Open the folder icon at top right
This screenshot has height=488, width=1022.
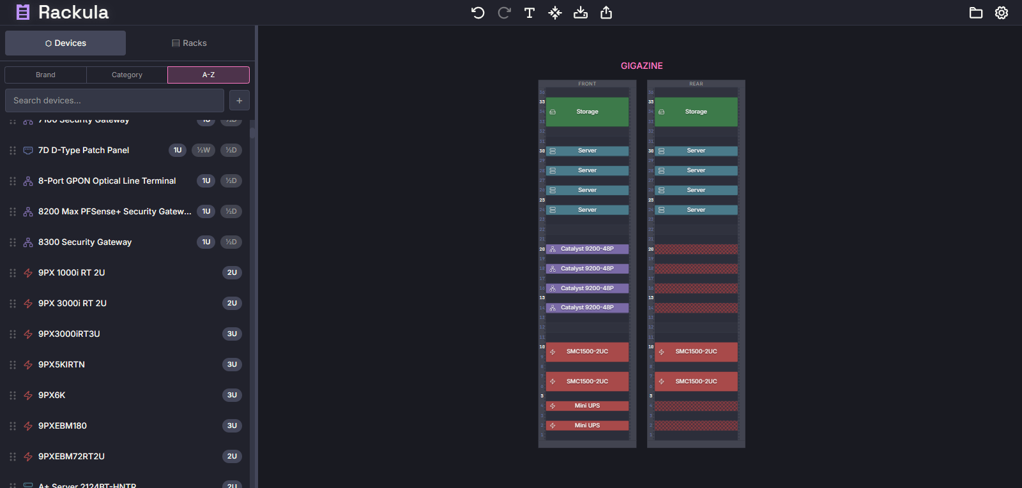pyautogui.click(x=976, y=13)
